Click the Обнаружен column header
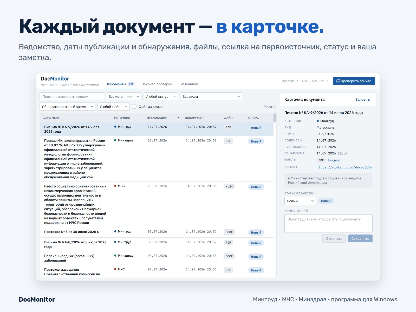Viewport: 416px width, 312px height. coord(194,118)
